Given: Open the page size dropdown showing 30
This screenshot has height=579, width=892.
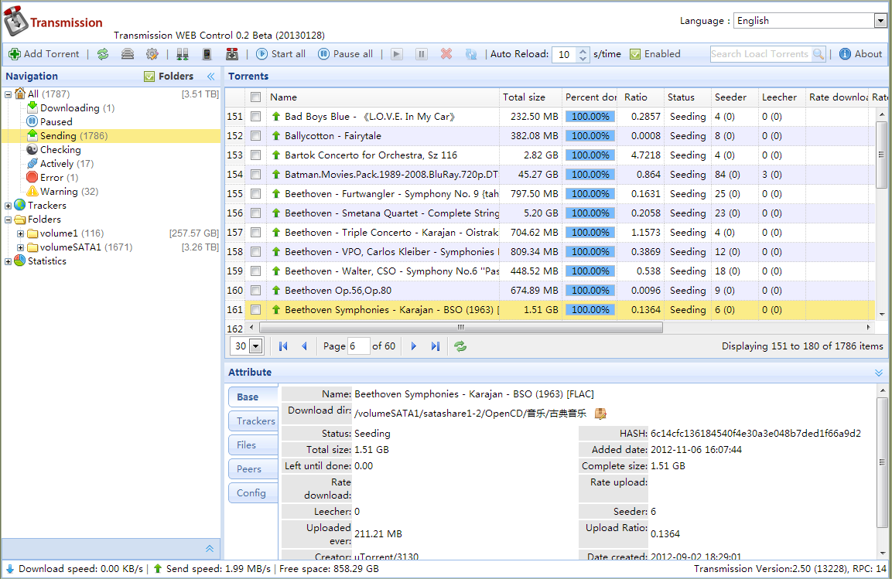Looking at the screenshot, I should [255, 346].
